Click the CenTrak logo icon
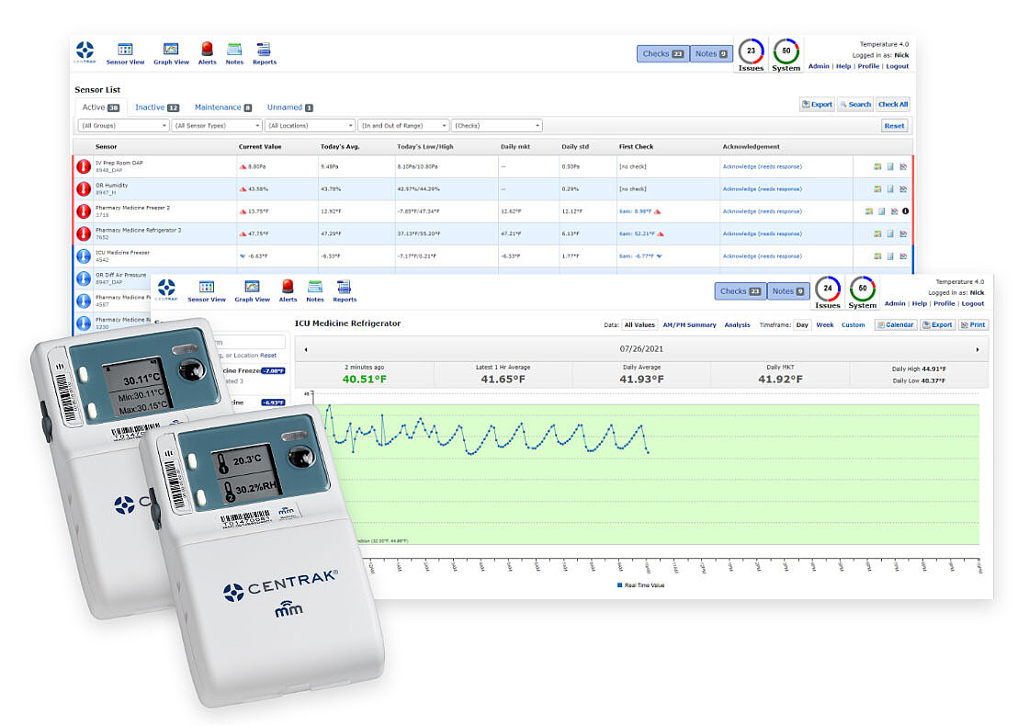 coord(85,52)
